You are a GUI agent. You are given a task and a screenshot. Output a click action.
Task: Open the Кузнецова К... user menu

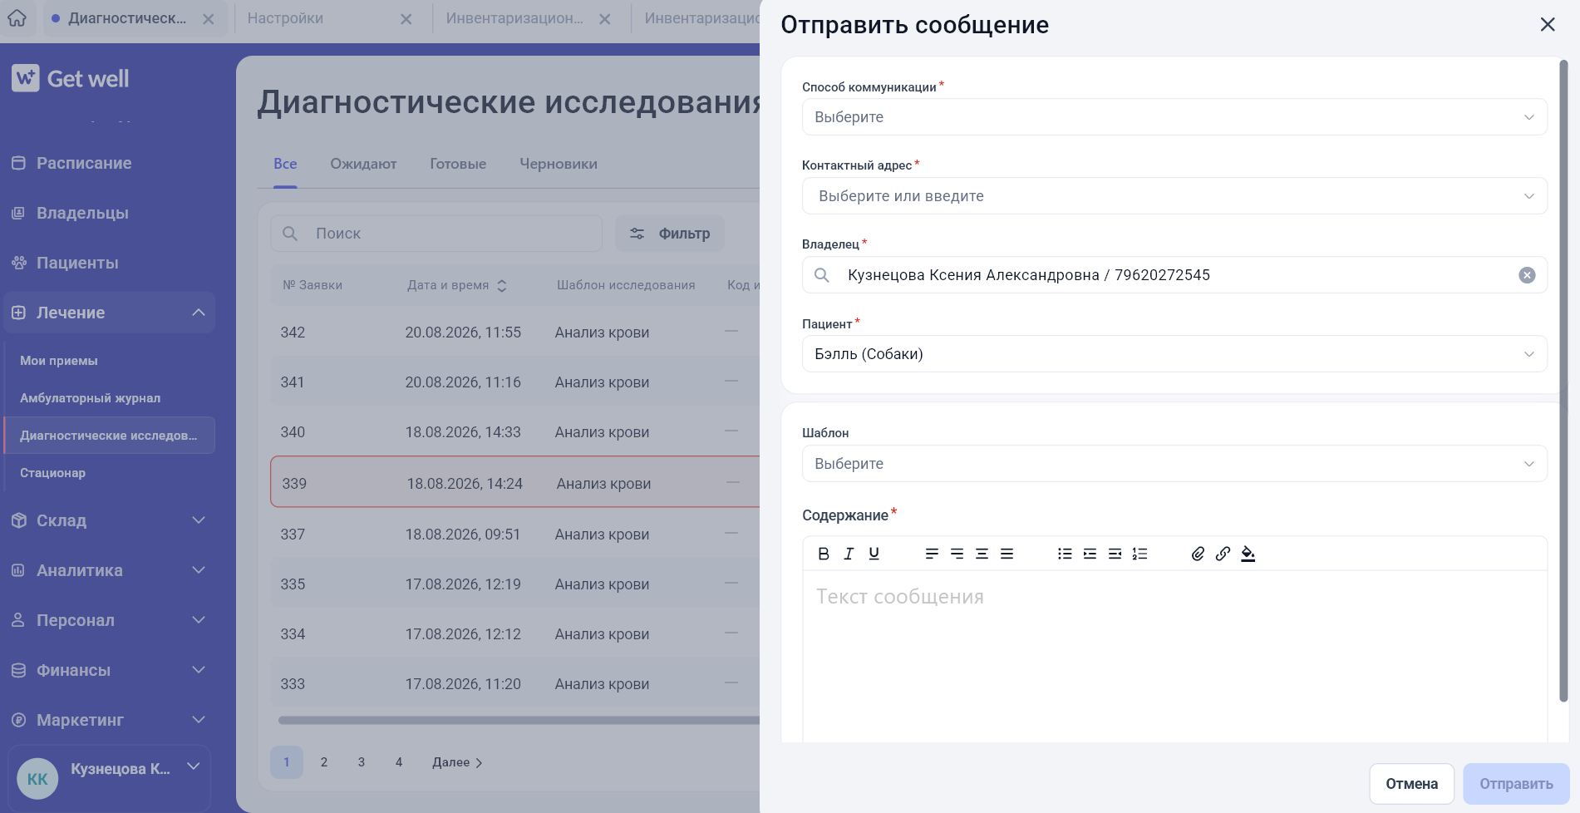tap(109, 778)
